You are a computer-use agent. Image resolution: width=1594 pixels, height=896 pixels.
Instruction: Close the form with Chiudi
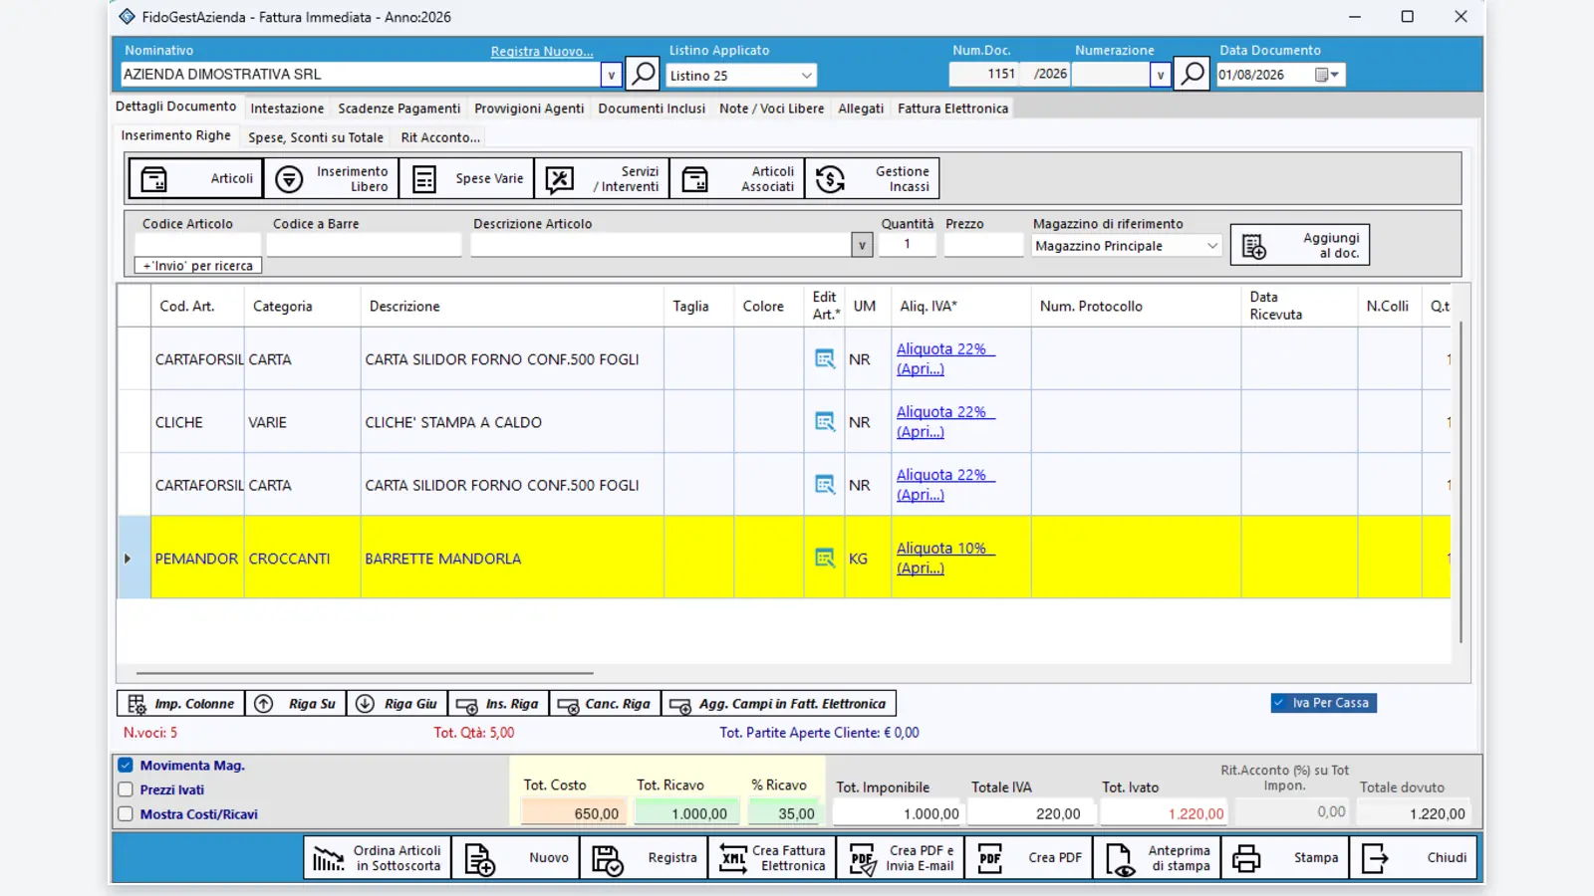click(1414, 858)
